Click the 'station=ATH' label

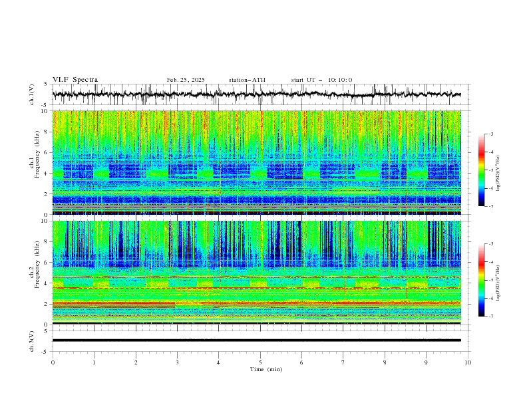click(247, 80)
